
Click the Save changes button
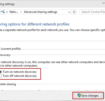pyautogui.click(x=88, y=96)
